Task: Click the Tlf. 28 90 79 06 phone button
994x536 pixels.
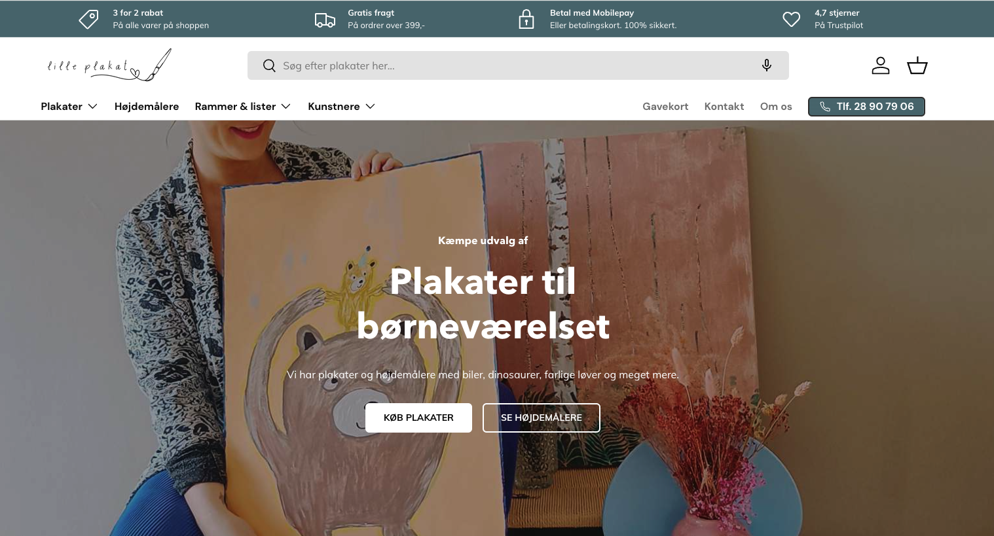Action: (x=866, y=107)
